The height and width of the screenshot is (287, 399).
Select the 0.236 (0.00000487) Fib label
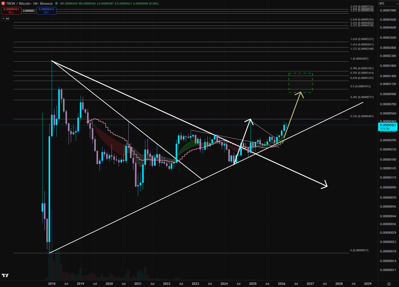click(x=362, y=116)
